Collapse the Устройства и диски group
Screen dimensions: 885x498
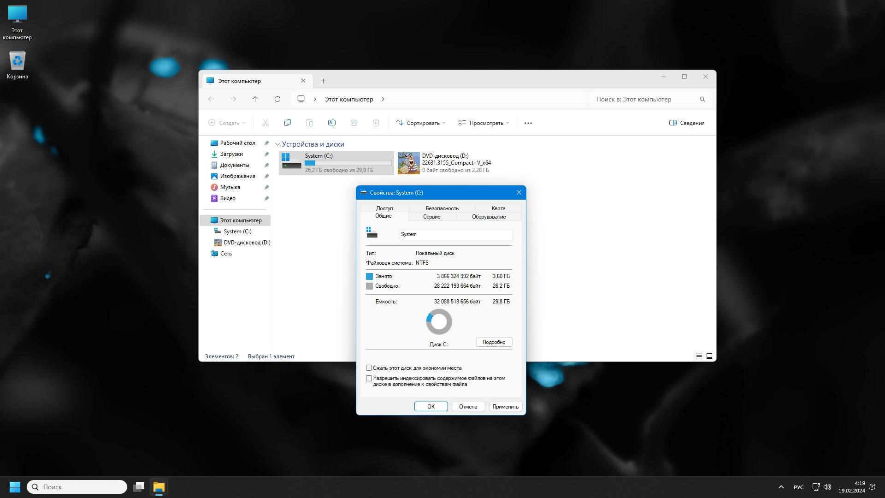click(277, 144)
